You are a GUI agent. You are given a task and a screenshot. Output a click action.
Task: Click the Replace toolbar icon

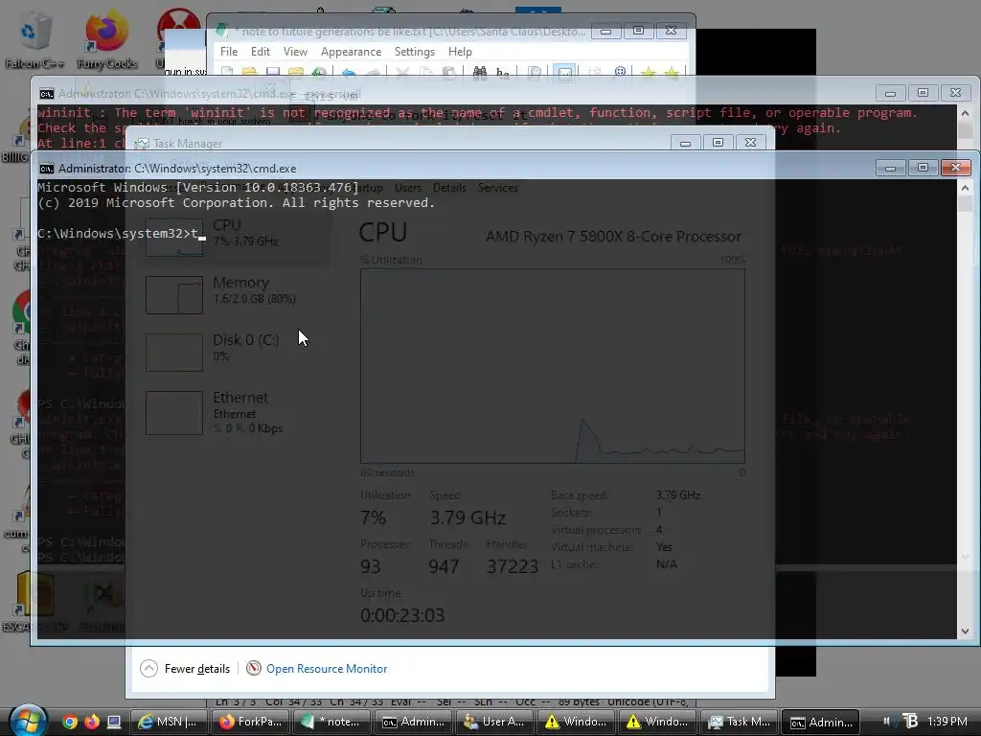[502, 73]
